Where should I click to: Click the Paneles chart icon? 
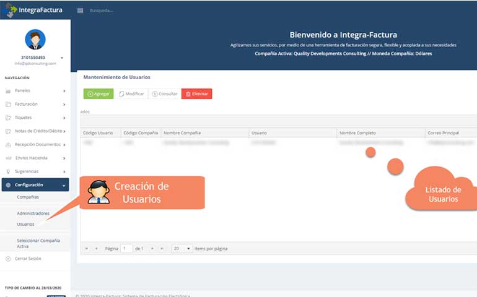tap(8, 91)
